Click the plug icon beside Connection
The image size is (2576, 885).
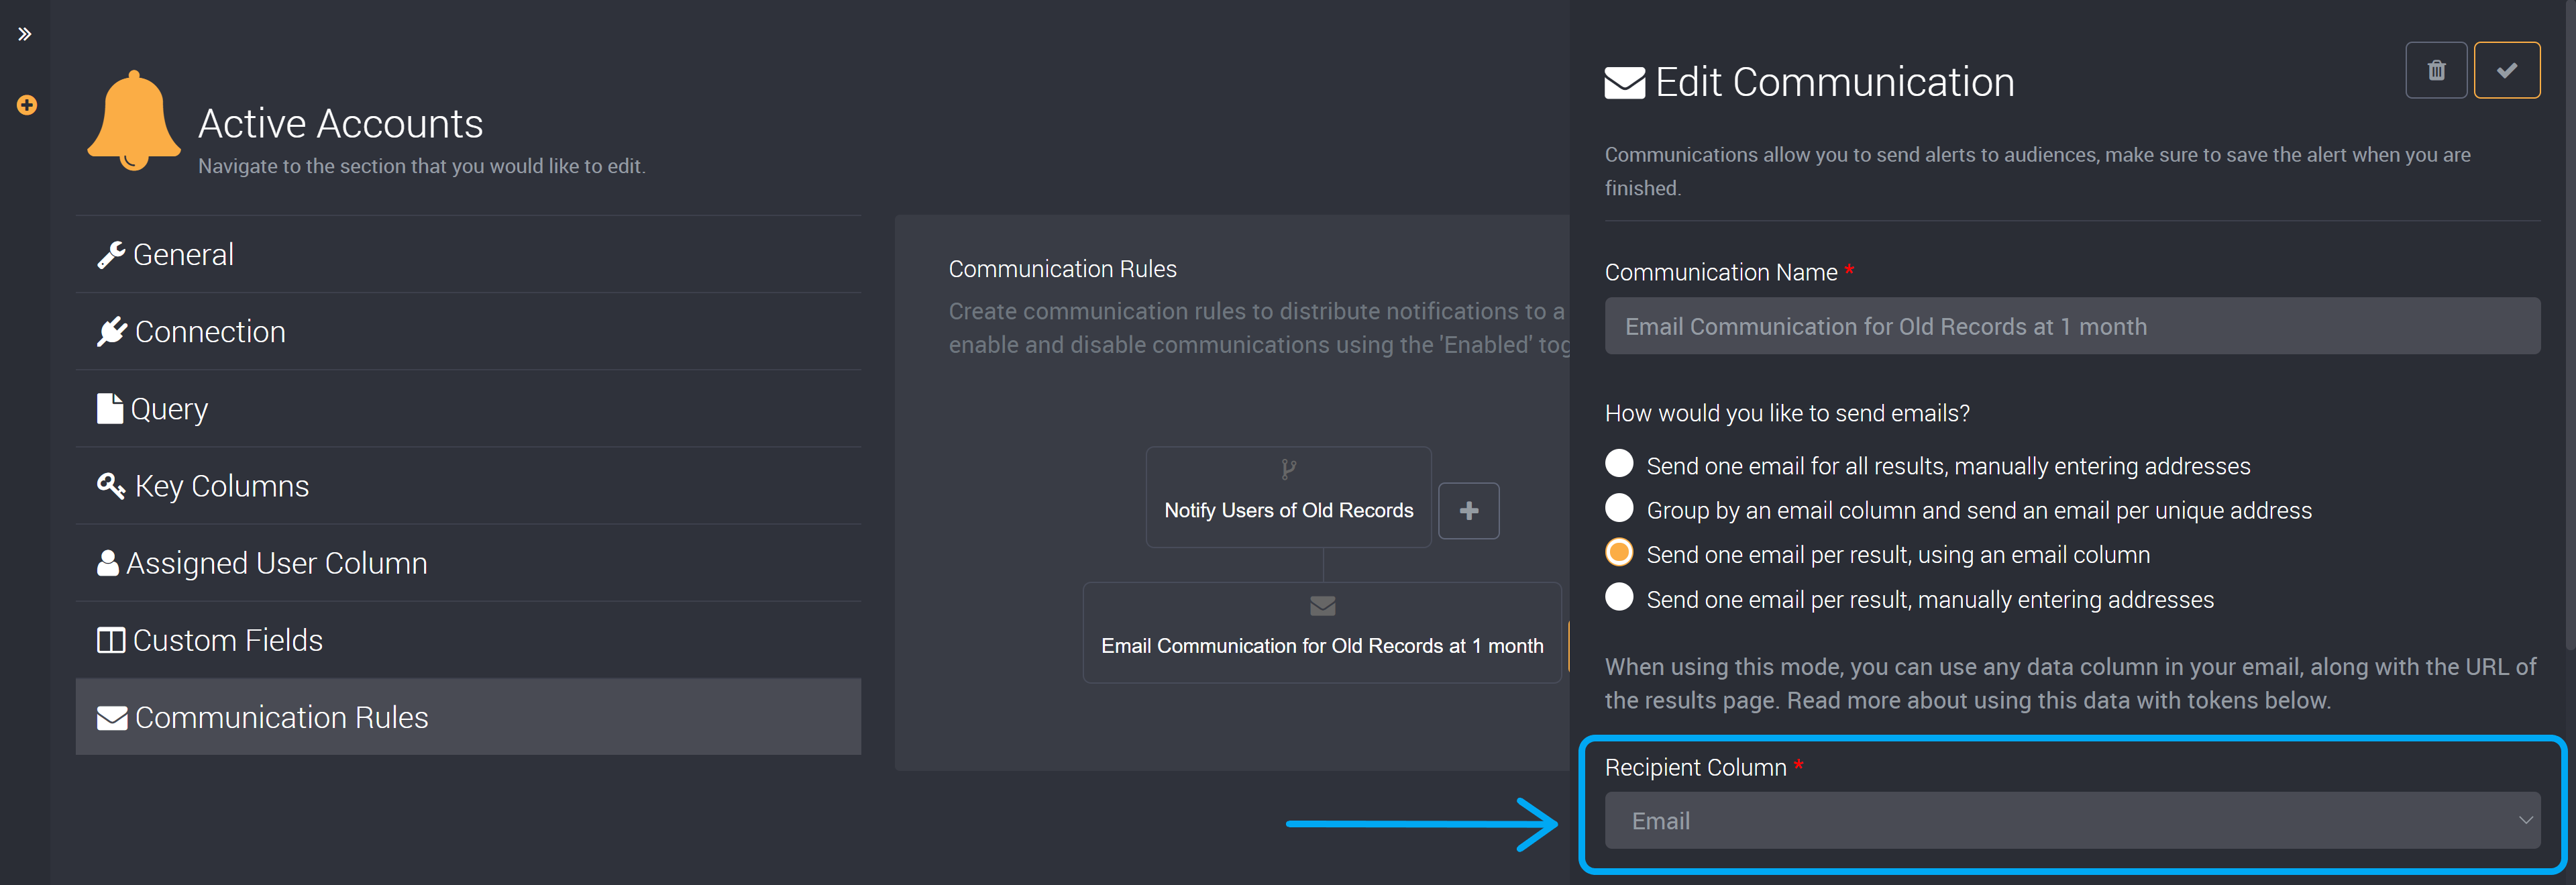[x=112, y=331]
